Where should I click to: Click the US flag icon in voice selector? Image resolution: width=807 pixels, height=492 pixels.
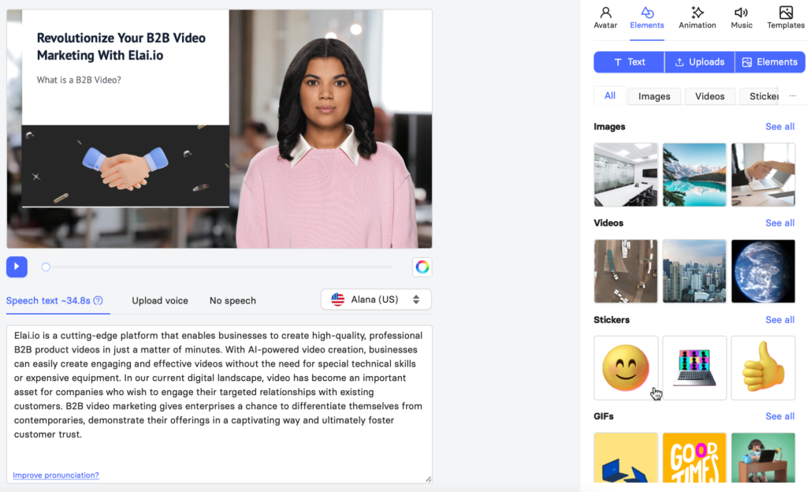[x=337, y=300]
